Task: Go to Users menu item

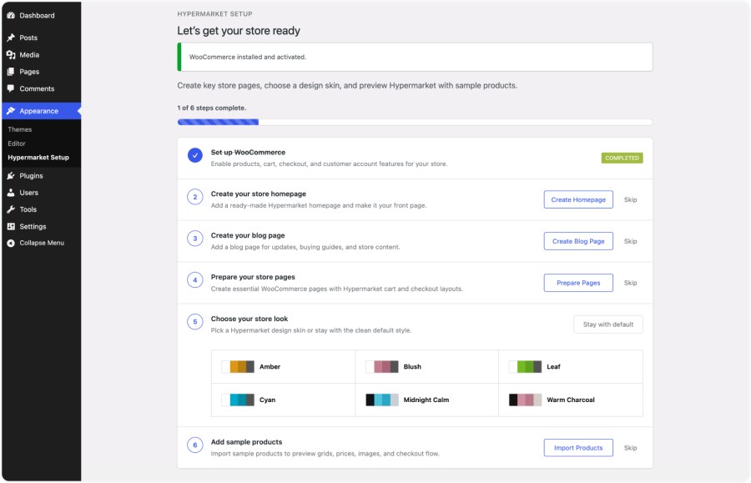Action: (41, 193)
